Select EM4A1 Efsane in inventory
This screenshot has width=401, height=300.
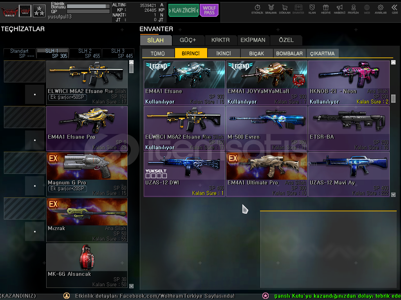(x=184, y=83)
